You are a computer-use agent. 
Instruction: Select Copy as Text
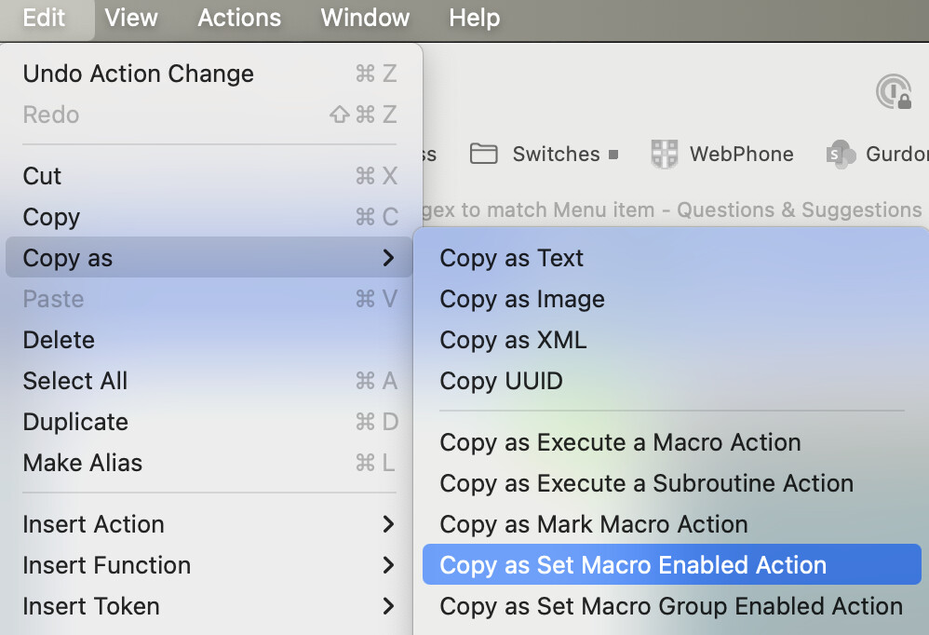tap(511, 258)
